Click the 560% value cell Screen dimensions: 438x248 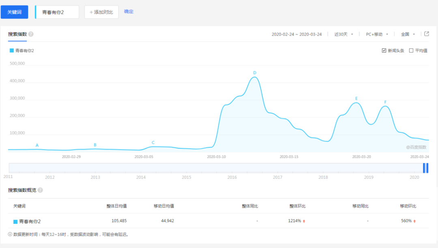(406, 221)
